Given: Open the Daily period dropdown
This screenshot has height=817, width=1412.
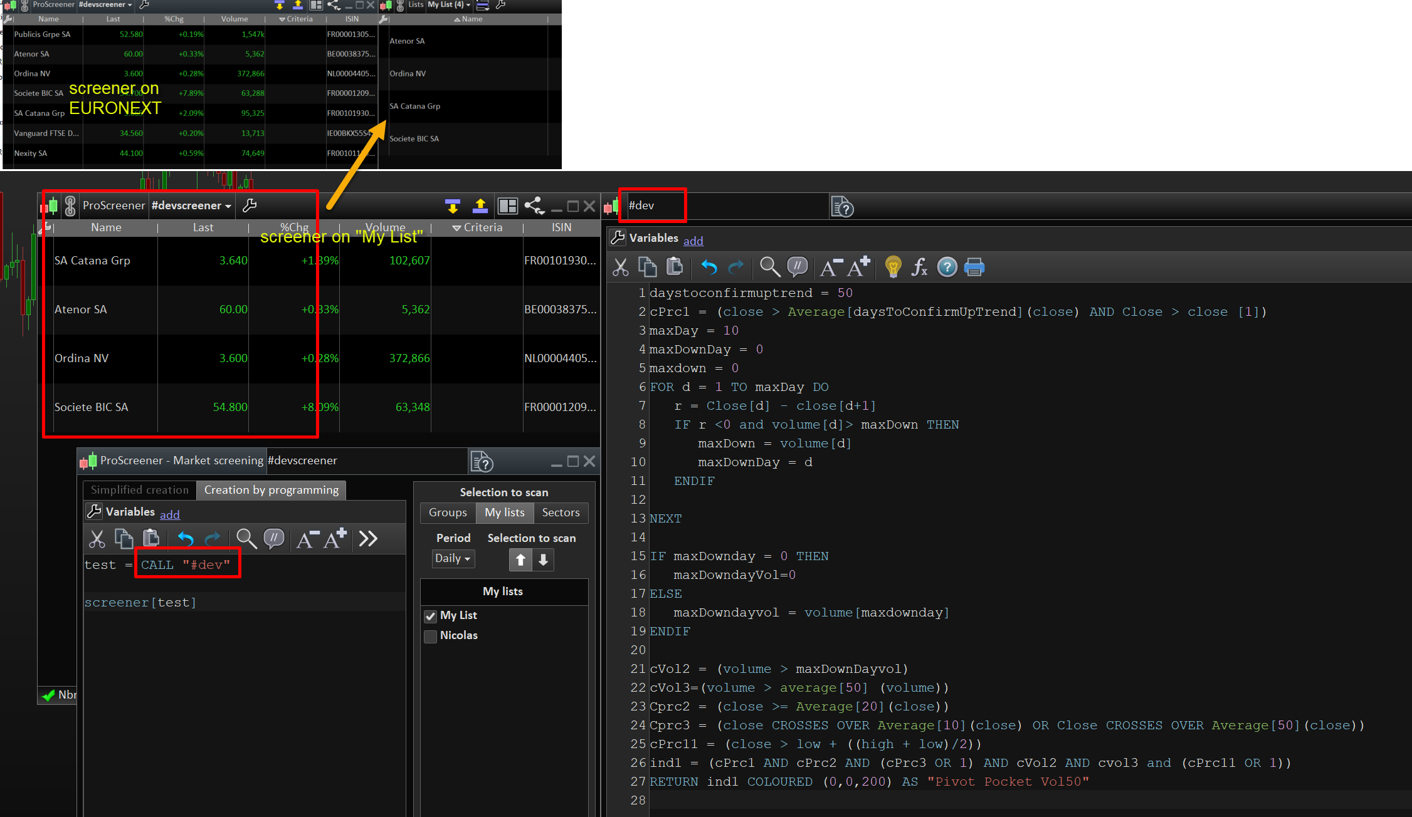Looking at the screenshot, I should (453, 558).
